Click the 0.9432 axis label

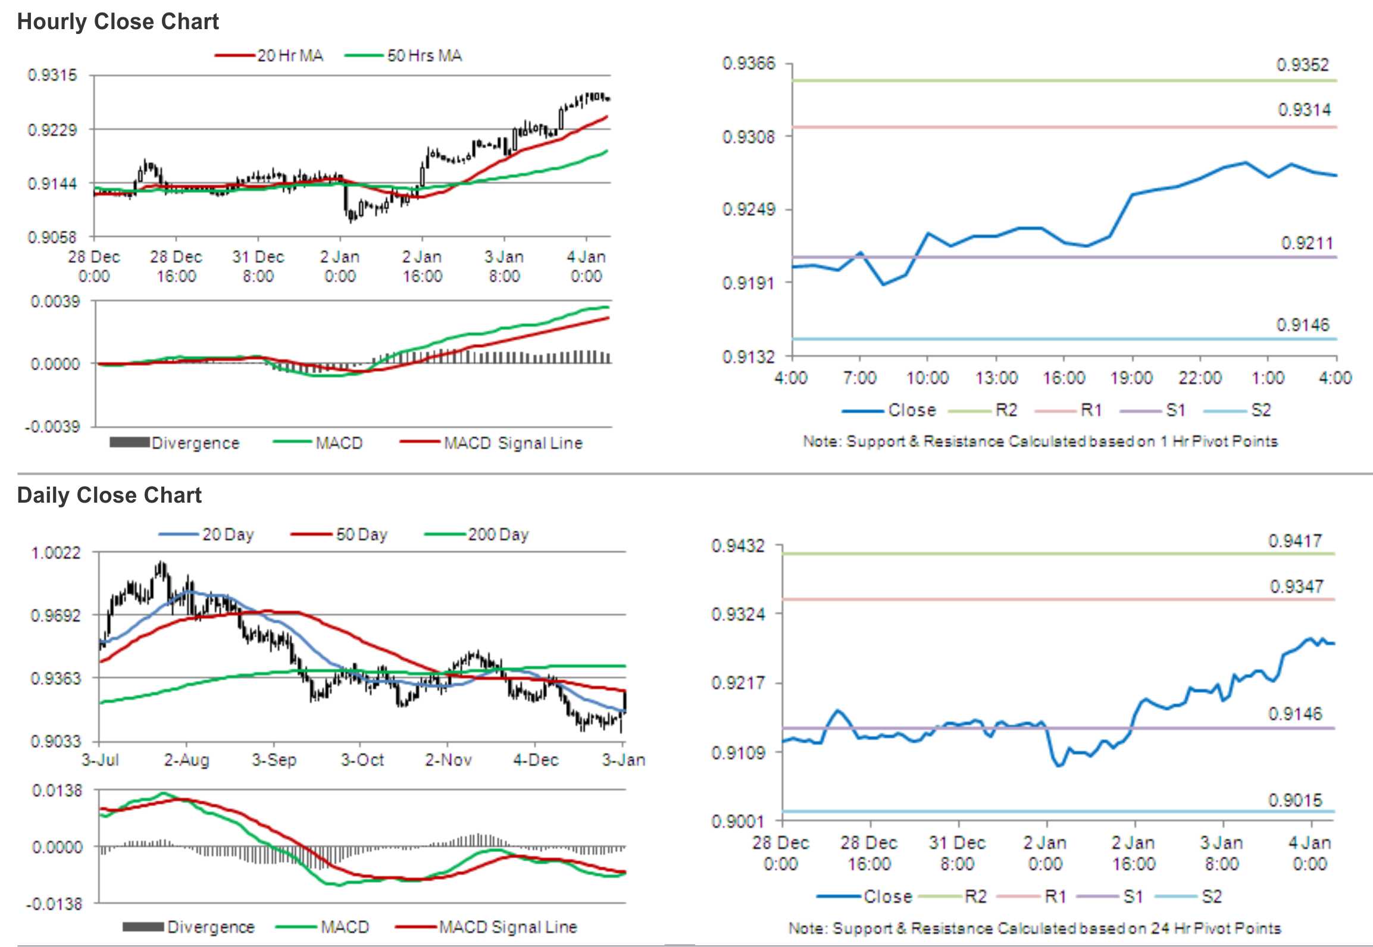click(738, 545)
